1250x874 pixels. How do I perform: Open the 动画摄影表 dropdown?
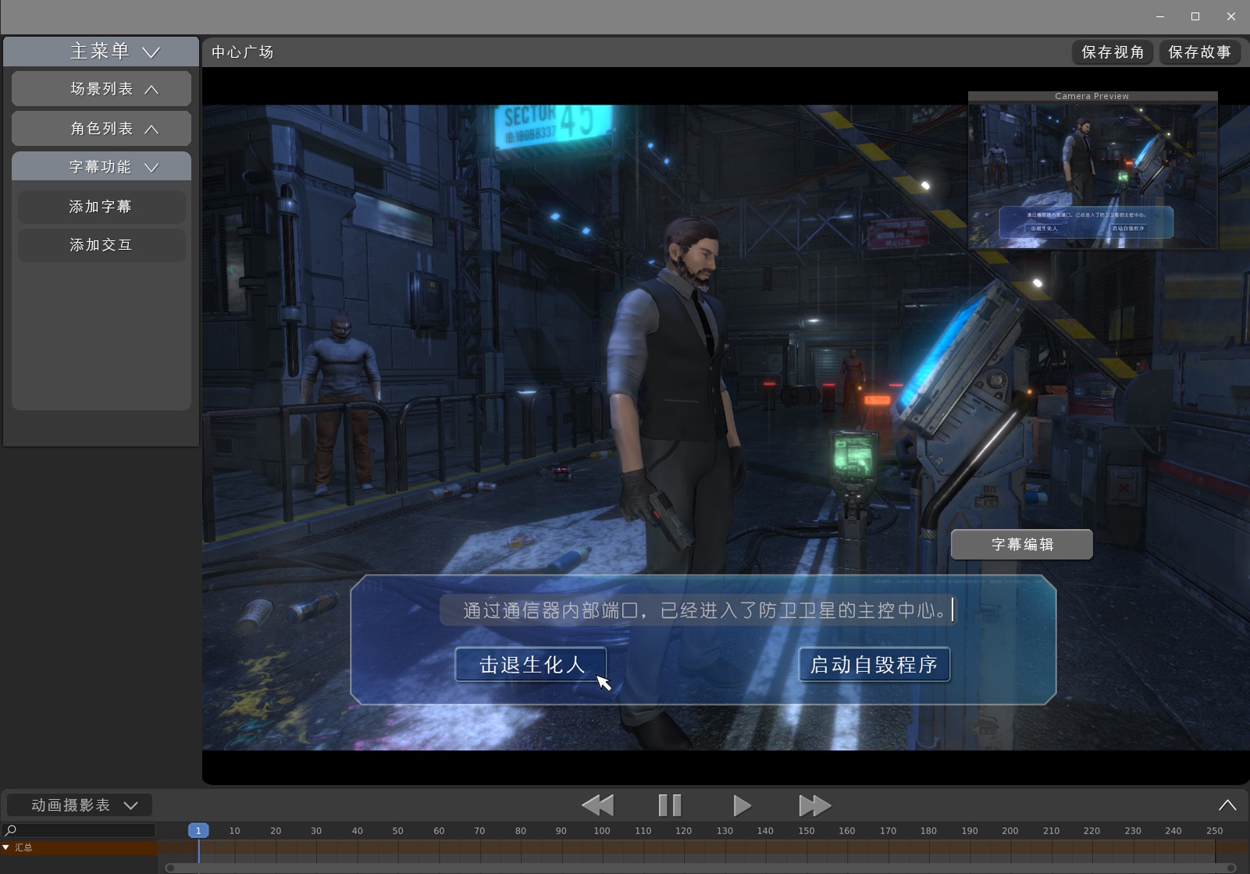click(80, 805)
